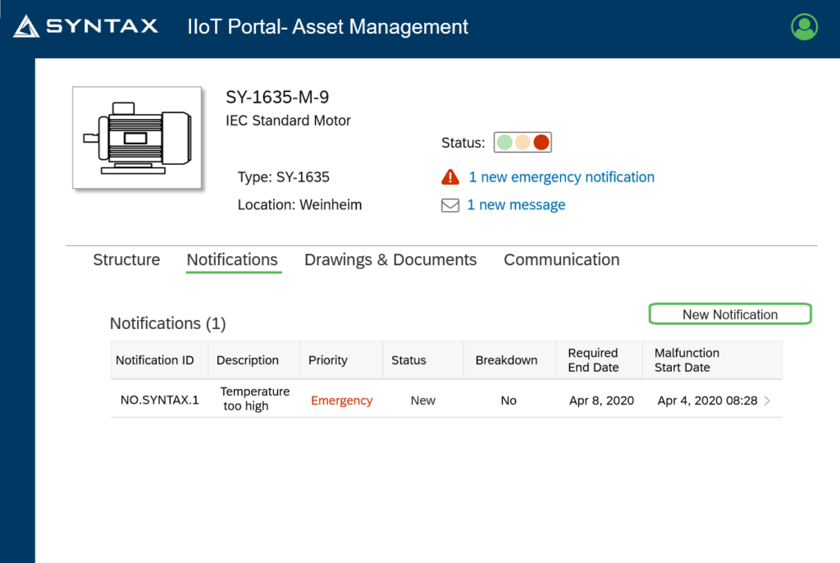Image resolution: width=840 pixels, height=563 pixels.
Task: Click the Priority column header
Action: click(x=342, y=360)
